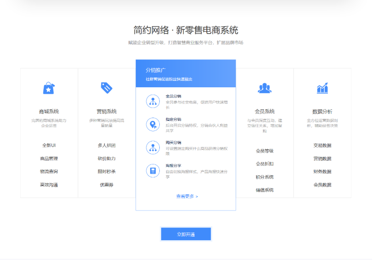Click the 优惠券 item
Image resolution: width=379 pixels, height=260 pixels.
pyautogui.click(x=106, y=185)
